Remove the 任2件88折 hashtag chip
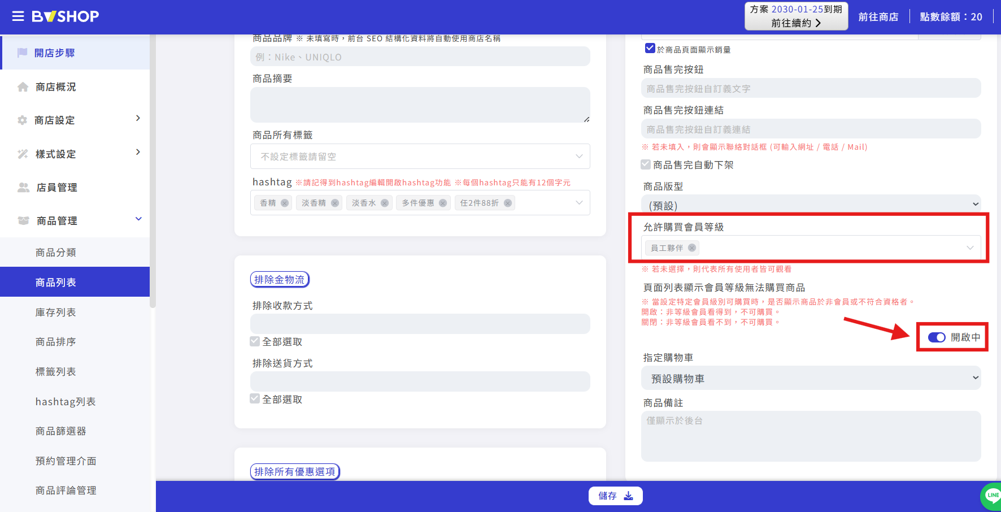The width and height of the screenshot is (1001, 512). (508, 203)
